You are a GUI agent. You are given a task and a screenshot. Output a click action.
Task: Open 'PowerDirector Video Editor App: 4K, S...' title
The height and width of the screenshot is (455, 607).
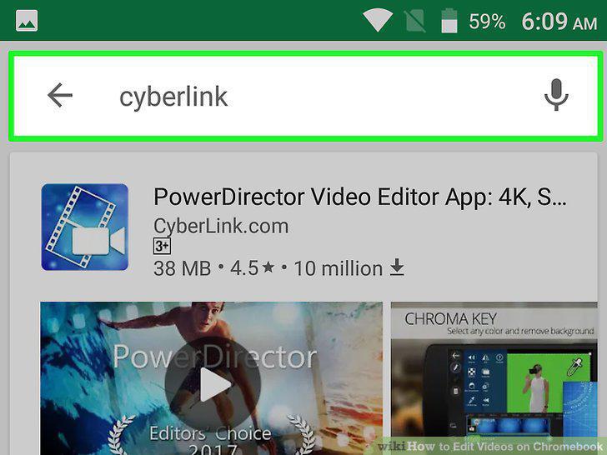(x=360, y=197)
